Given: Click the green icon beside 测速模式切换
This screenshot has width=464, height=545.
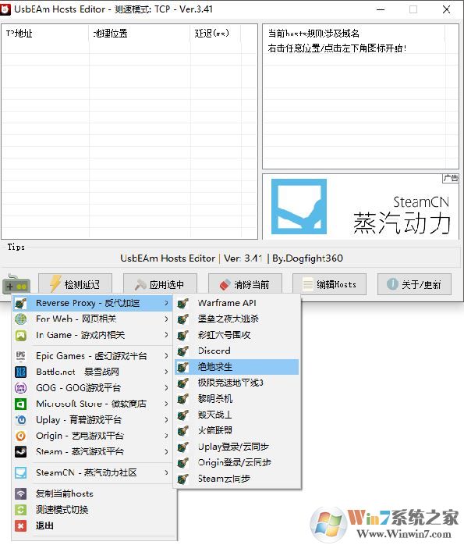Looking at the screenshot, I should point(21,510).
